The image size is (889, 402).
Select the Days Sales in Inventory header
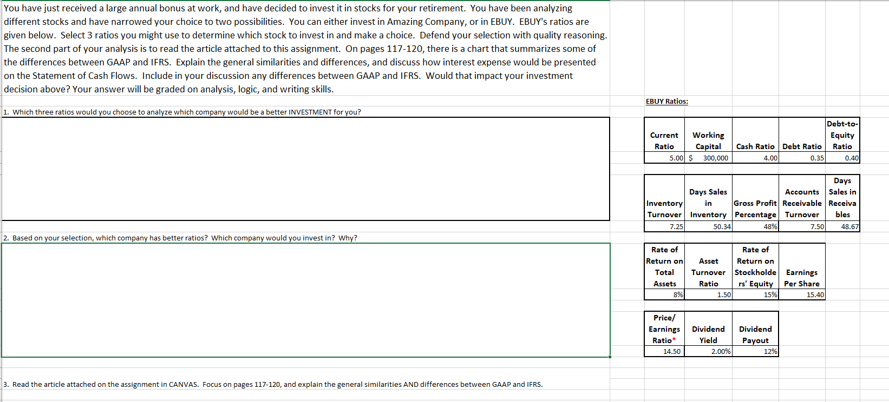708,198
